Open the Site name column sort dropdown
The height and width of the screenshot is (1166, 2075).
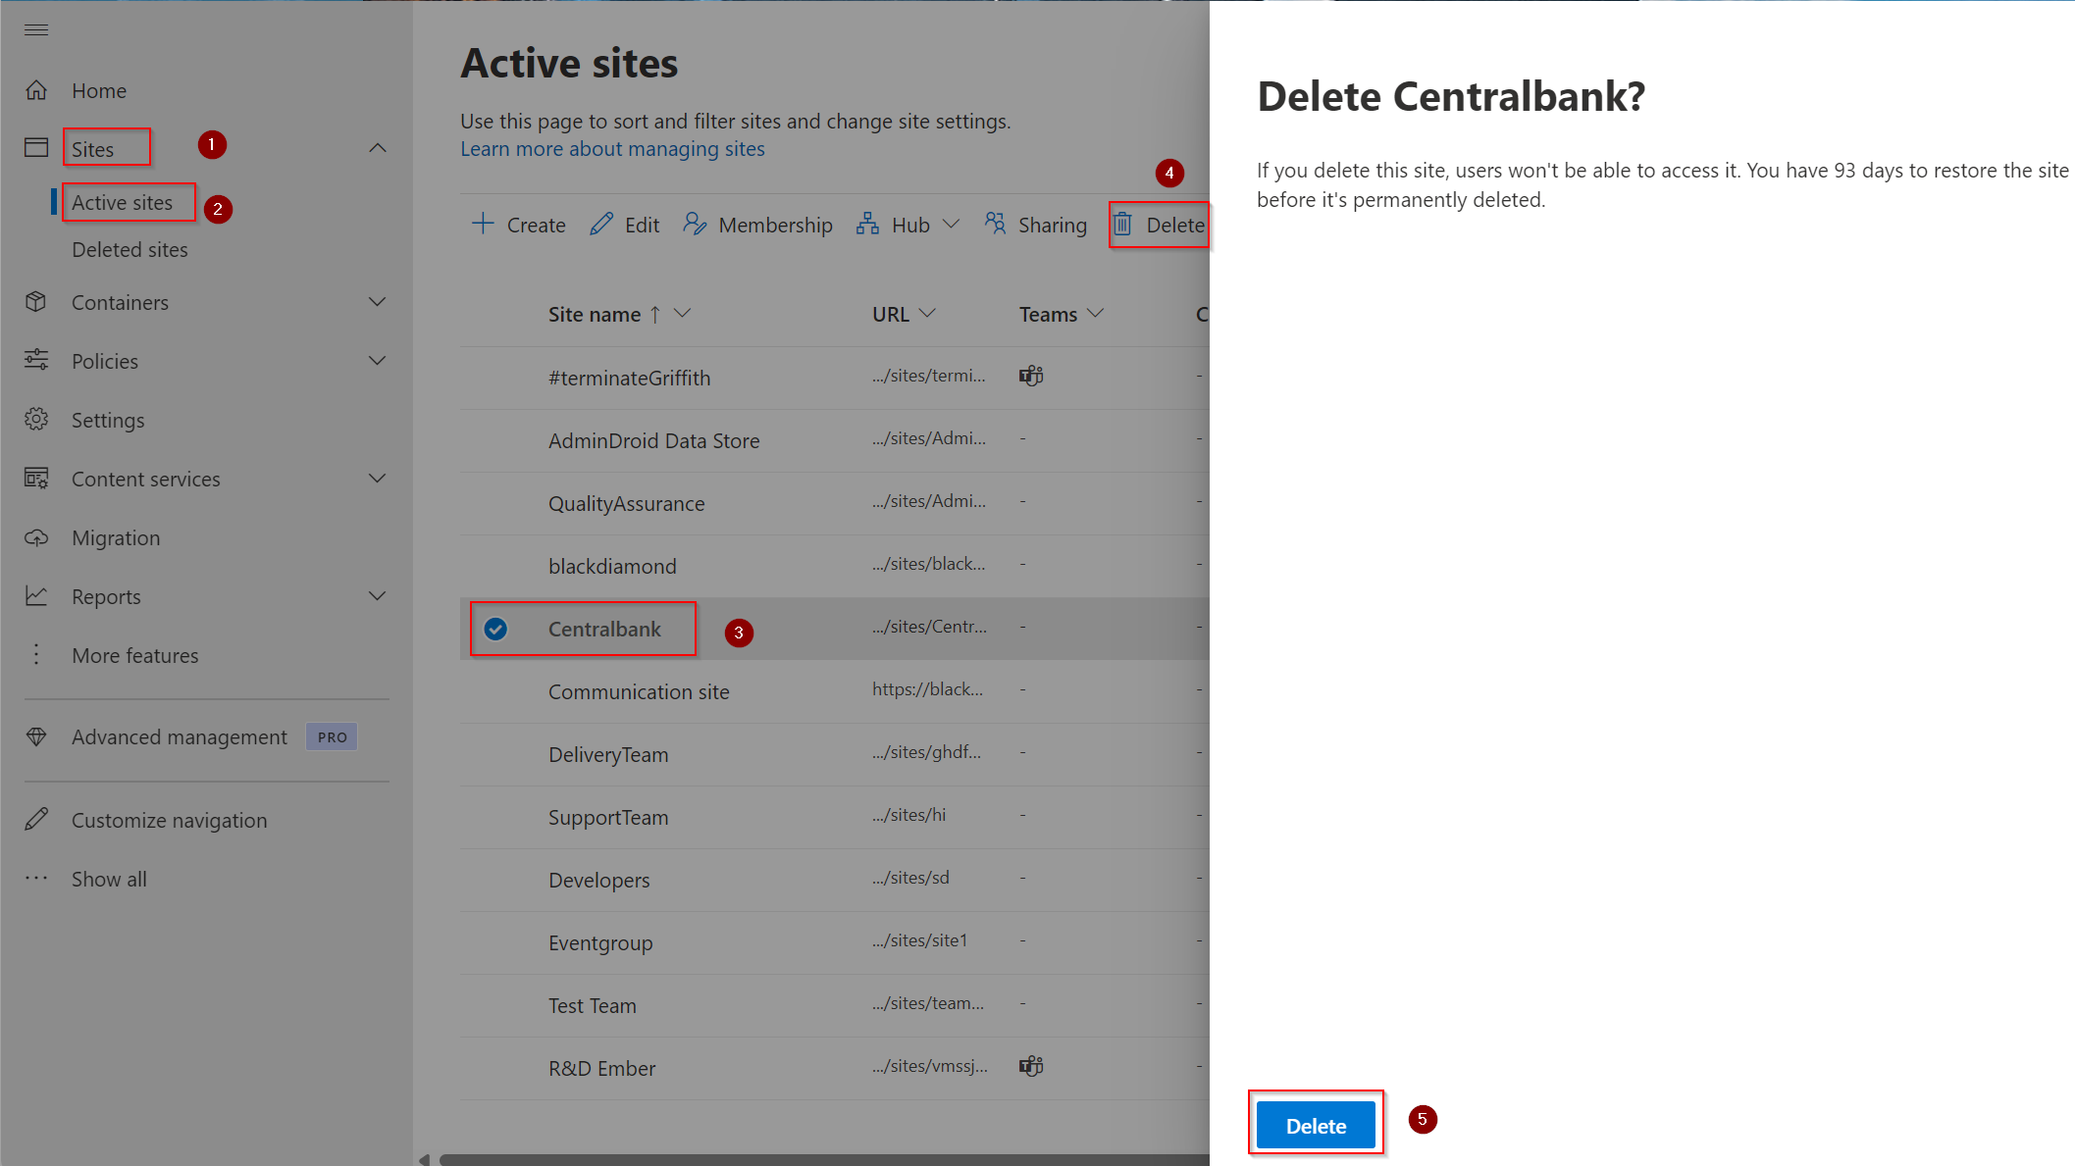click(x=685, y=314)
